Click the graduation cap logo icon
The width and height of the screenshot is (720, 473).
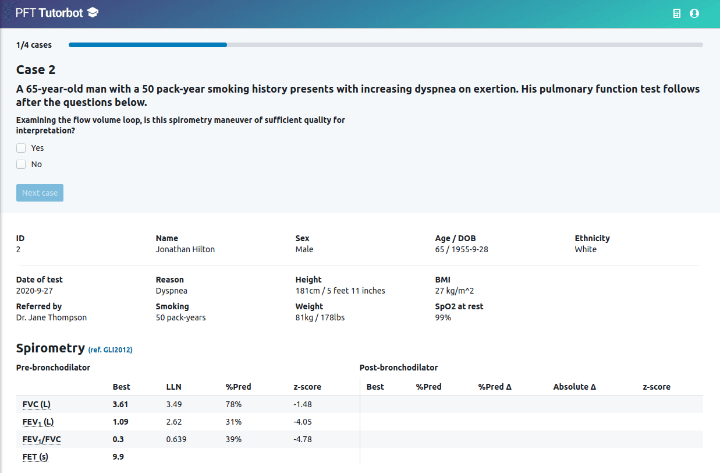pos(93,13)
